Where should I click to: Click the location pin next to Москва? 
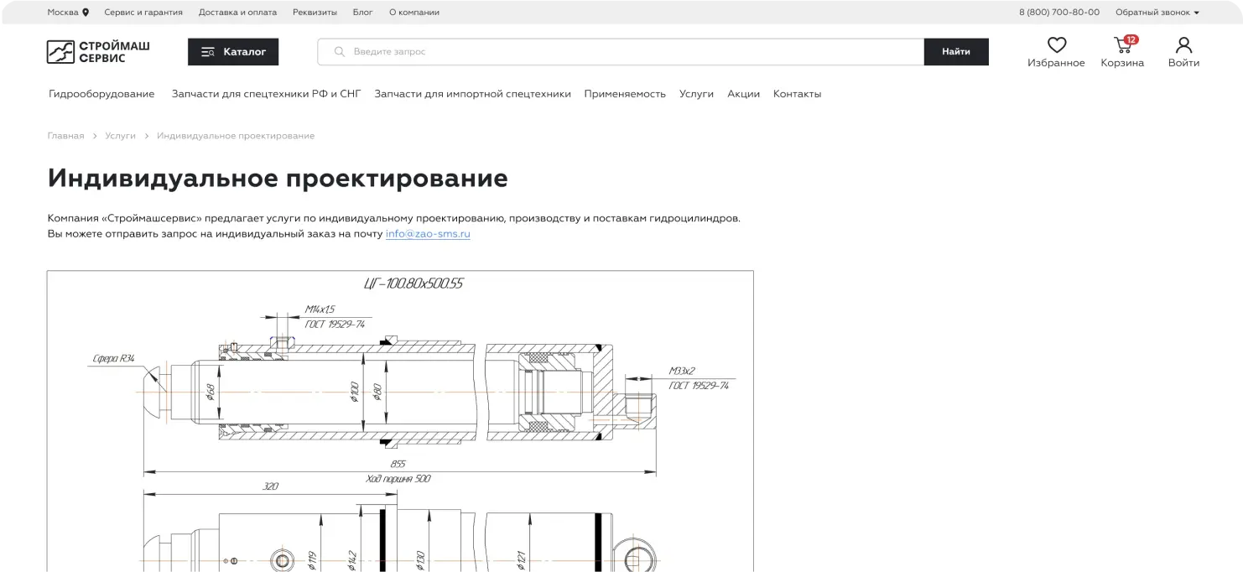tap(86, 13)
